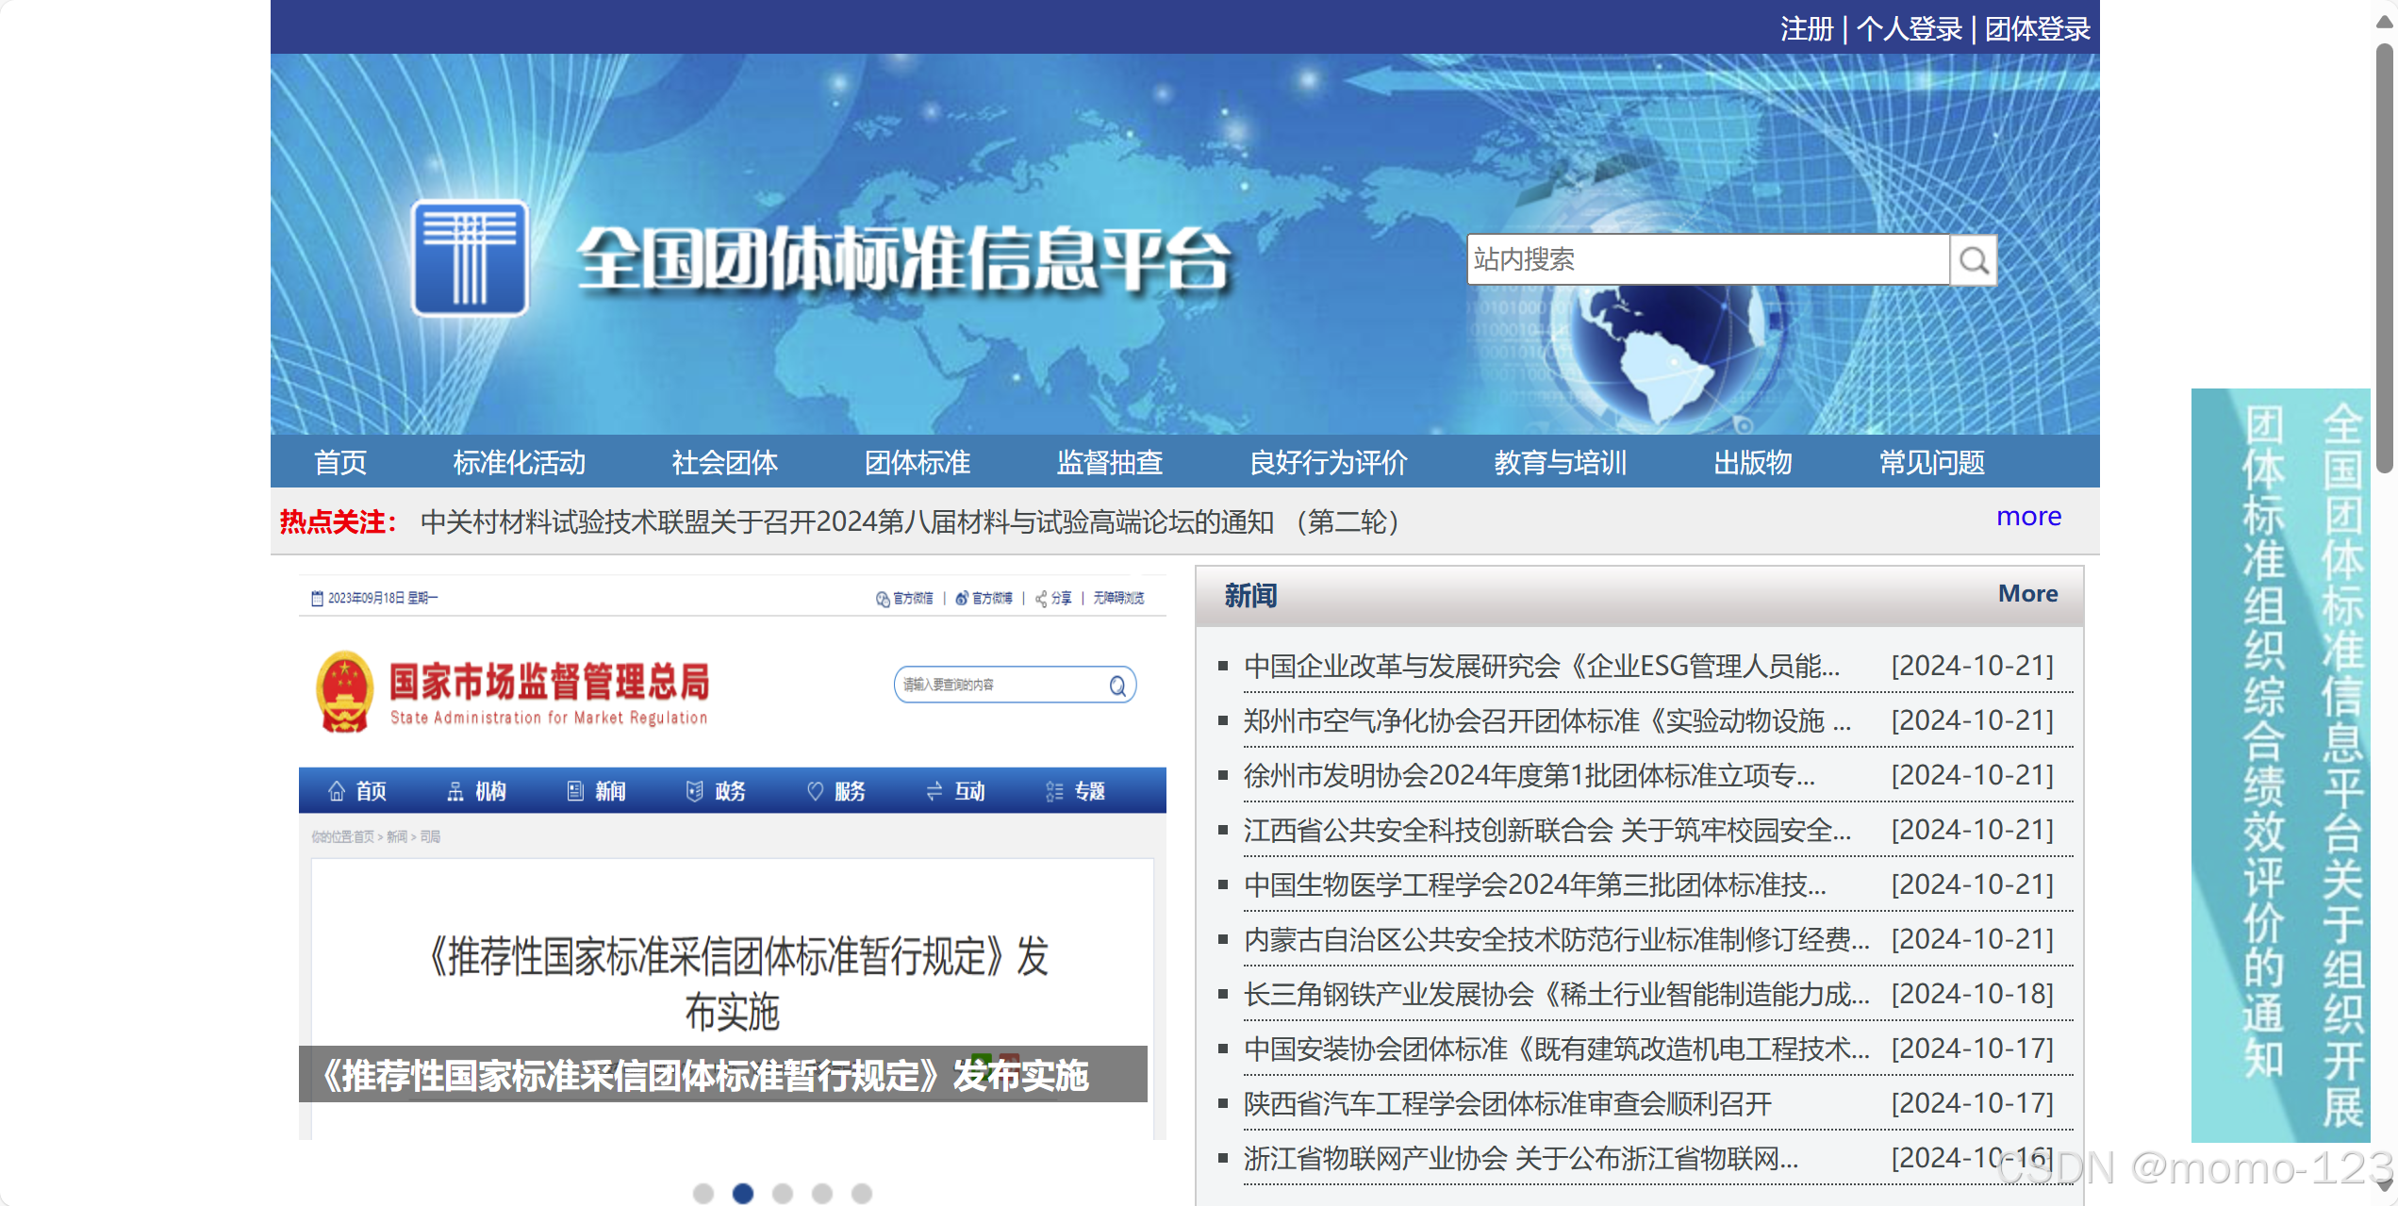Open the 团体标准 navigation menu
This screenshot has width=2398, height=1206.
[917, 462]
